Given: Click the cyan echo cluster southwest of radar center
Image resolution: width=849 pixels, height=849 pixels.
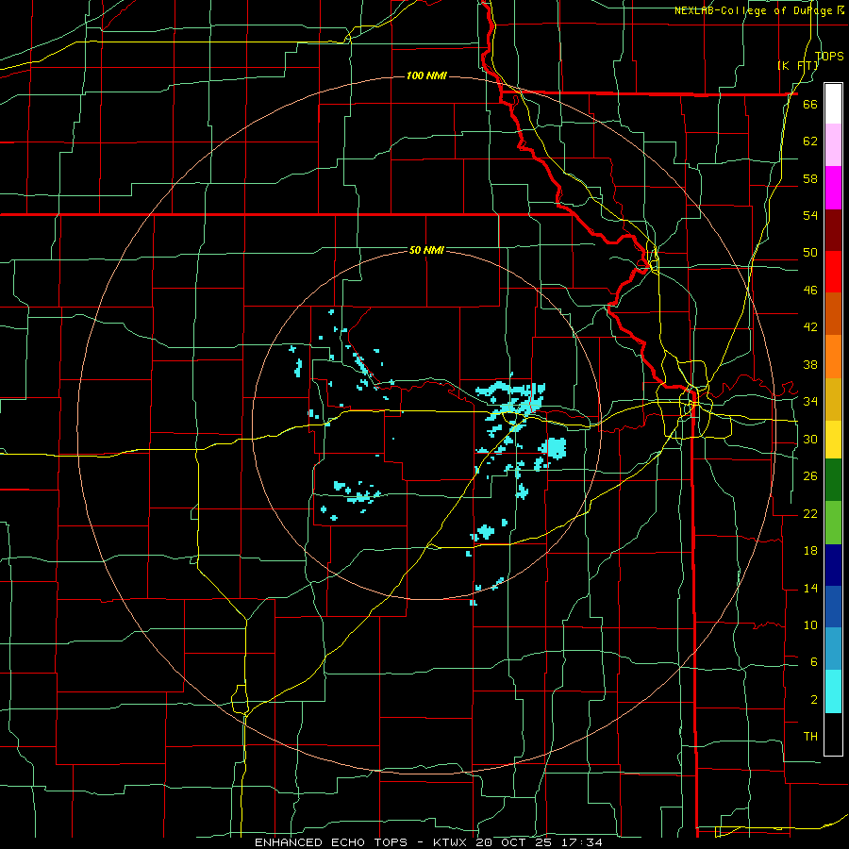Looking at the screenshot, I should (x=358, y=493).
